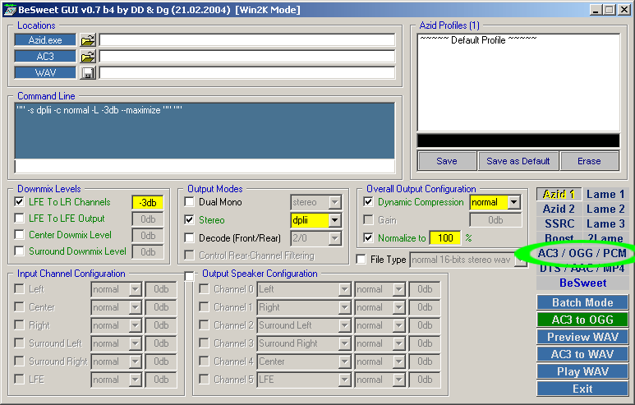Click the black profile name field
This screenshot has width=635, height=405.
pyautogui.click(x=518, y=140)
